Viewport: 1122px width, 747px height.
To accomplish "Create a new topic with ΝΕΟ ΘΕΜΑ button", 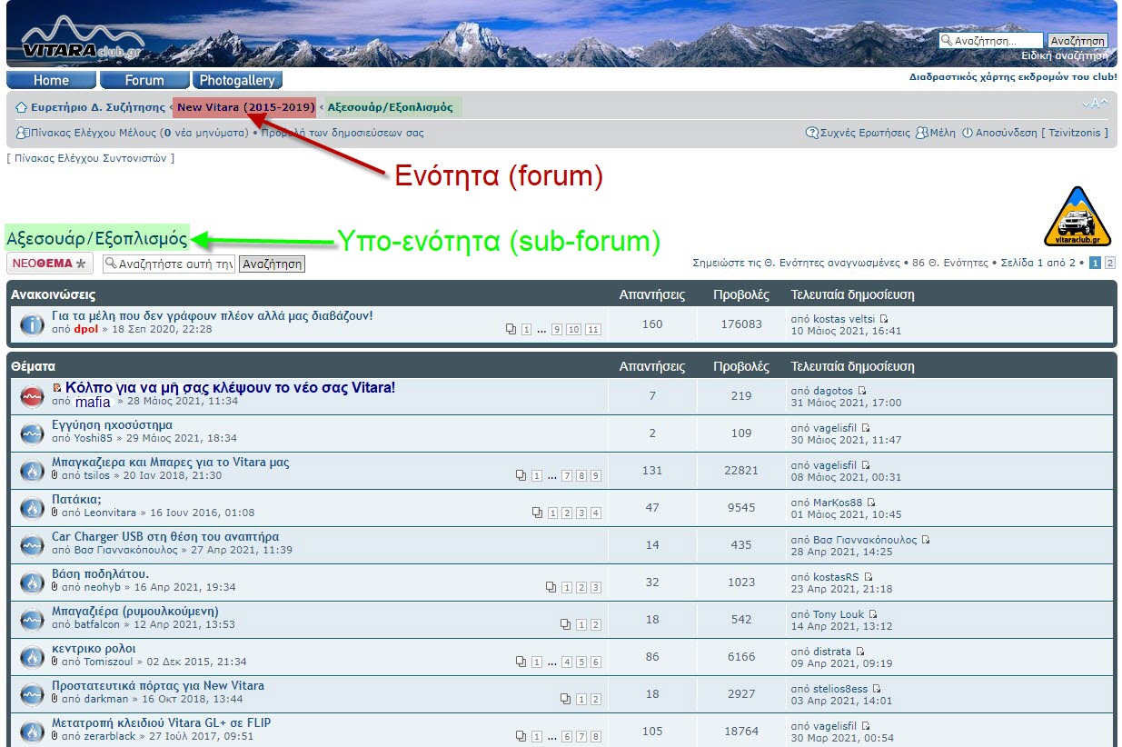I will click(50, 264).
